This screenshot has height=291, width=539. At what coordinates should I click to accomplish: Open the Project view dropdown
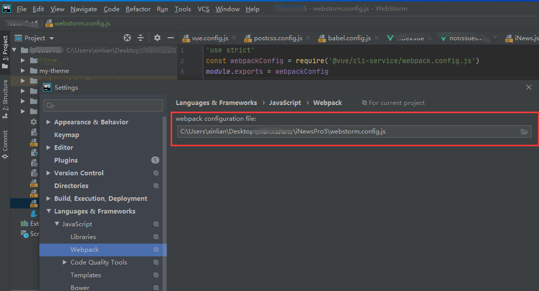52,38
